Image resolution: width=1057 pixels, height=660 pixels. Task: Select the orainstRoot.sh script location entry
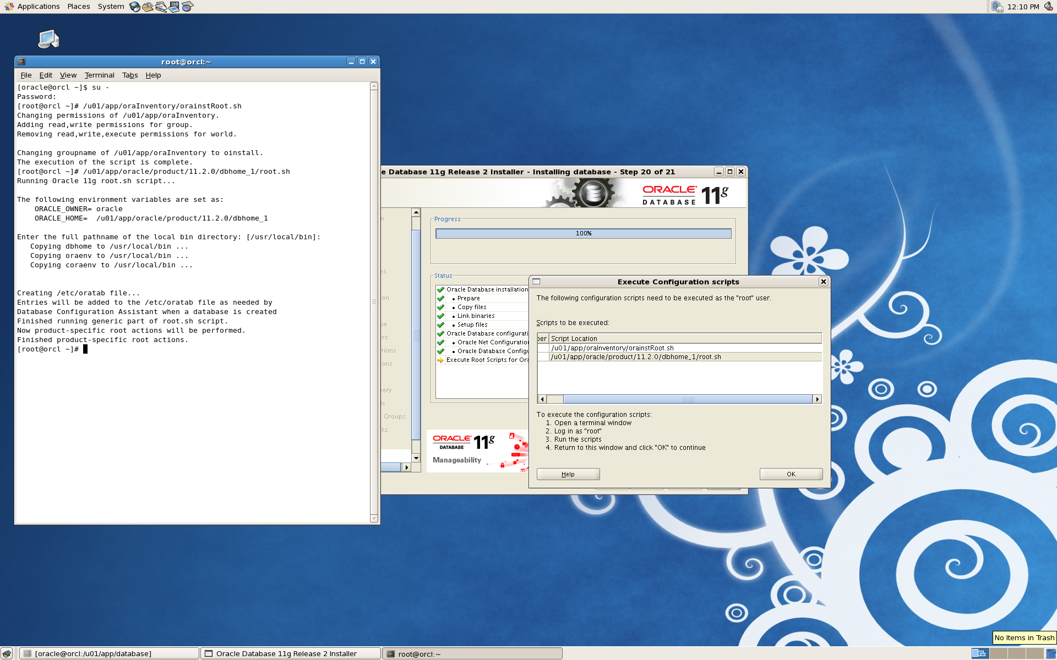click(x=680, y=348)
